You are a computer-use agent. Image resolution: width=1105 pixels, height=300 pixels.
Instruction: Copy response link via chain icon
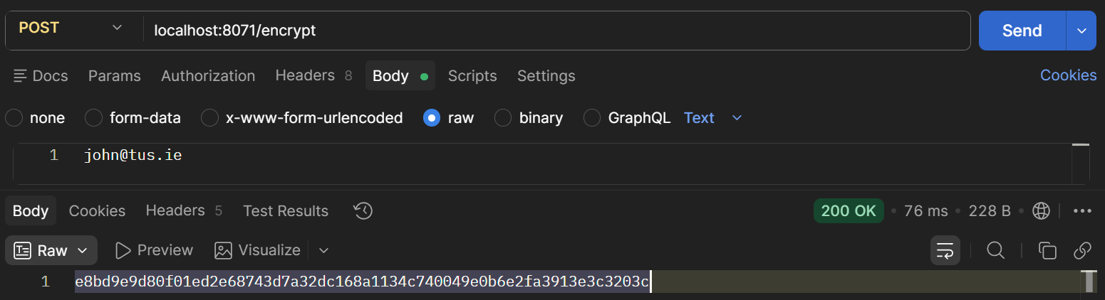(1082, 250)
